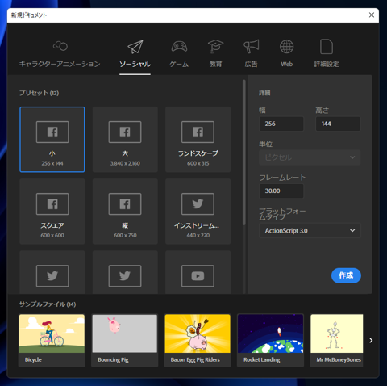Click the サンプルファイル (14) heading
387x386 pixels.
(48, 304)
